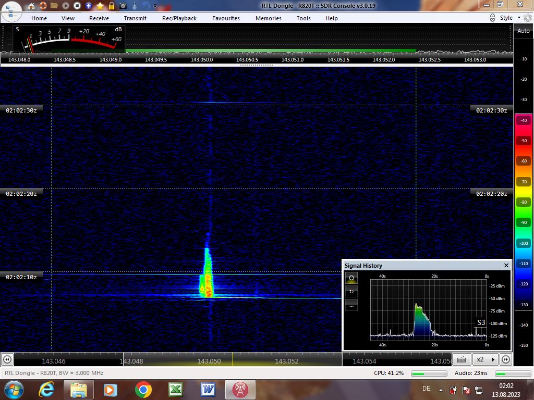
Task: Click the Auto level button
Action: coord(524,31)
